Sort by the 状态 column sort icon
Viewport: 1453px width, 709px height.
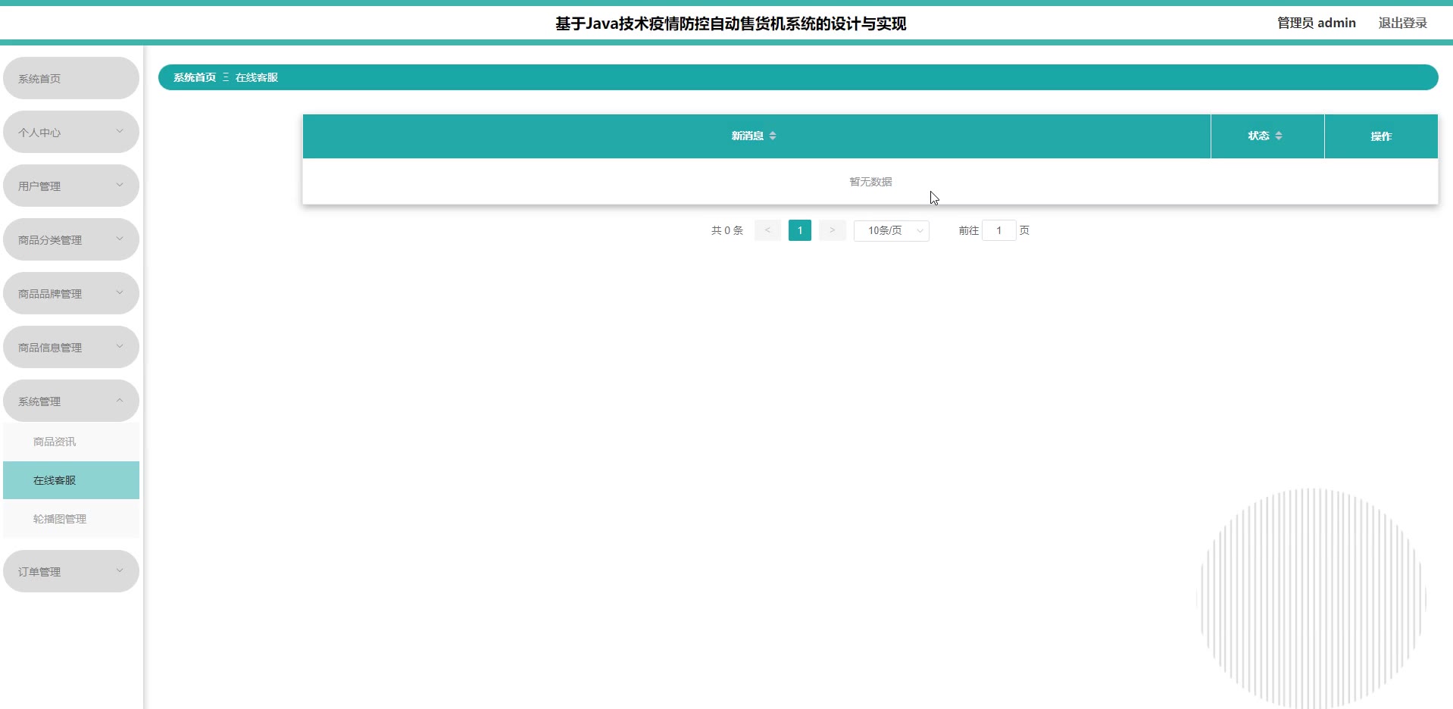point(1279,136)
